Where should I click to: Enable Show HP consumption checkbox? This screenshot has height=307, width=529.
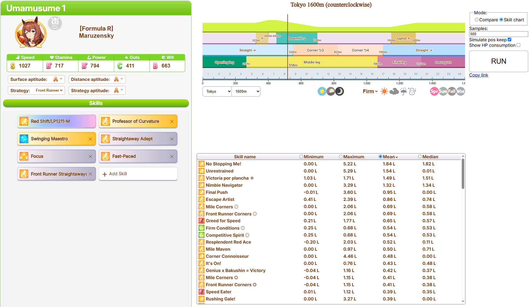click(x=518, y=45)
